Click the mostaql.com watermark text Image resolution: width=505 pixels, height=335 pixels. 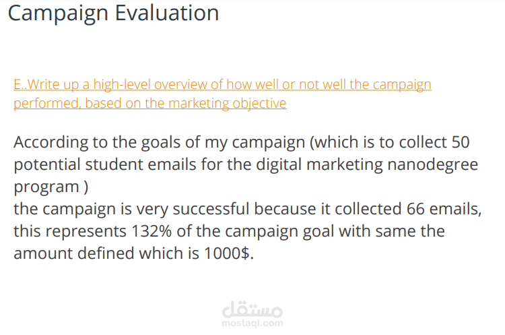252,324
